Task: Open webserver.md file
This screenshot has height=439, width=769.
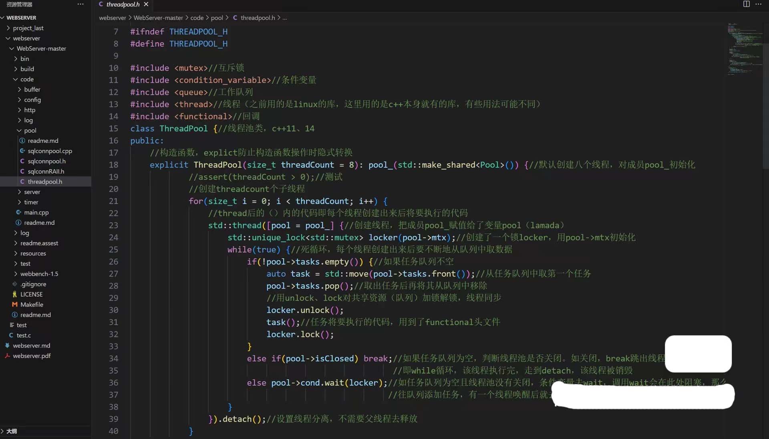Action: point(46,346)
